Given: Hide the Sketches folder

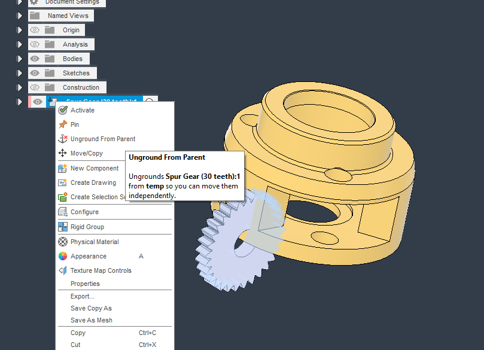Looking at the screenshot, I should (35, 73).
